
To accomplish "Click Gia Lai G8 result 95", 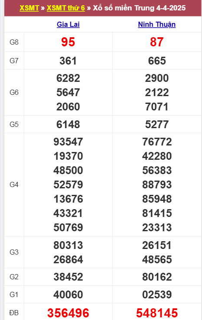I will click(68, 42).
